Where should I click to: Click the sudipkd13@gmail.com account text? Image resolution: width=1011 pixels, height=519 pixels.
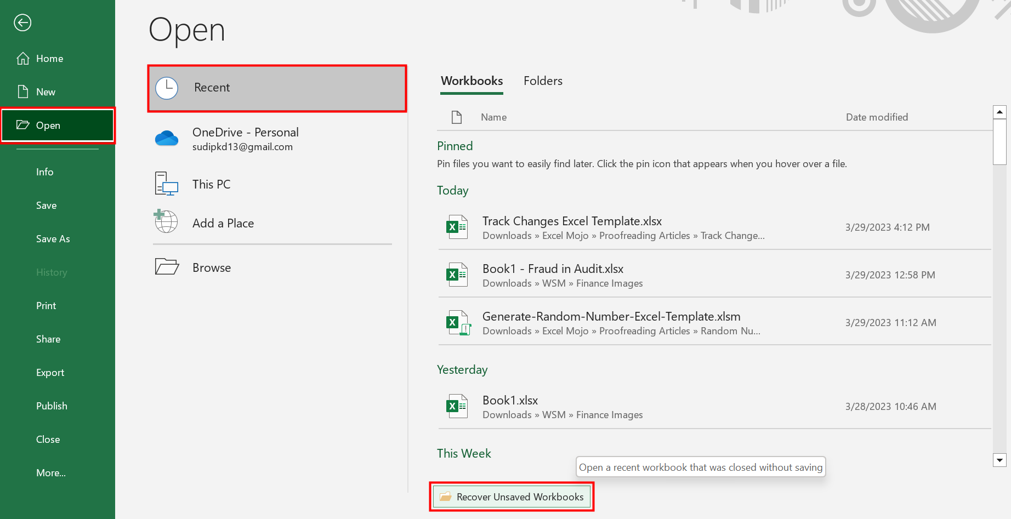242,147
